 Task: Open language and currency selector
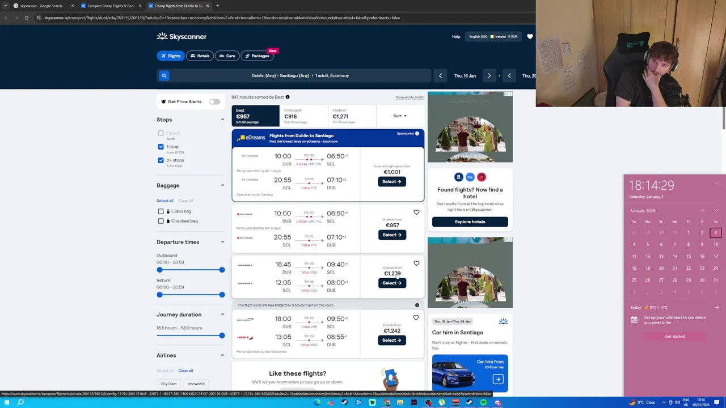(493, 36)
